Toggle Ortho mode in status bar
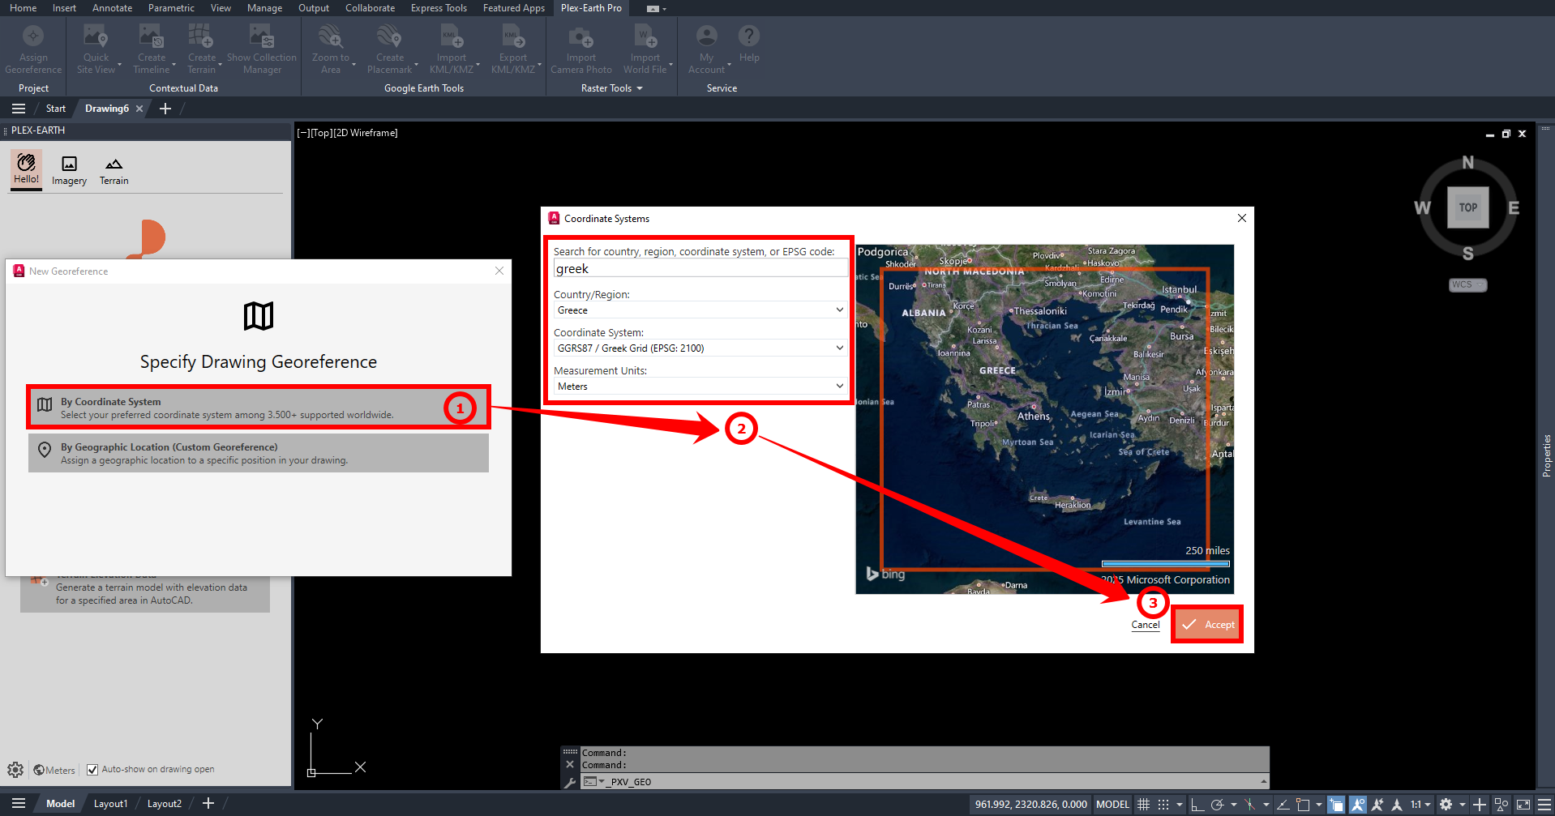1555x816 pixels. pos(1197,805)
